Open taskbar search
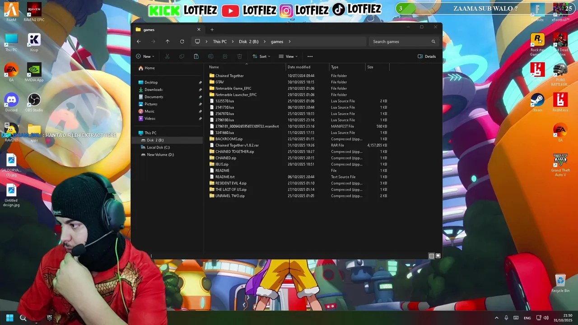 tap(23, 318)
